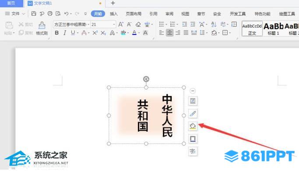Click the print icon in quick toolbar
Viewport: 299px width, 171px height.
pyautogui.click(x=50, y=14)
